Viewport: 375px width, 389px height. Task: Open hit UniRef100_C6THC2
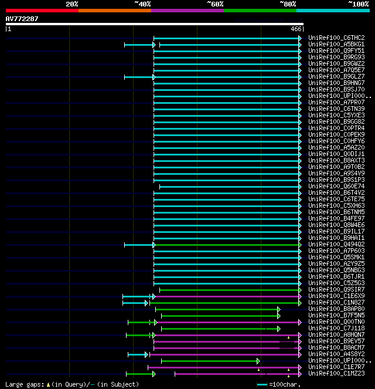(x=336, y=38)
